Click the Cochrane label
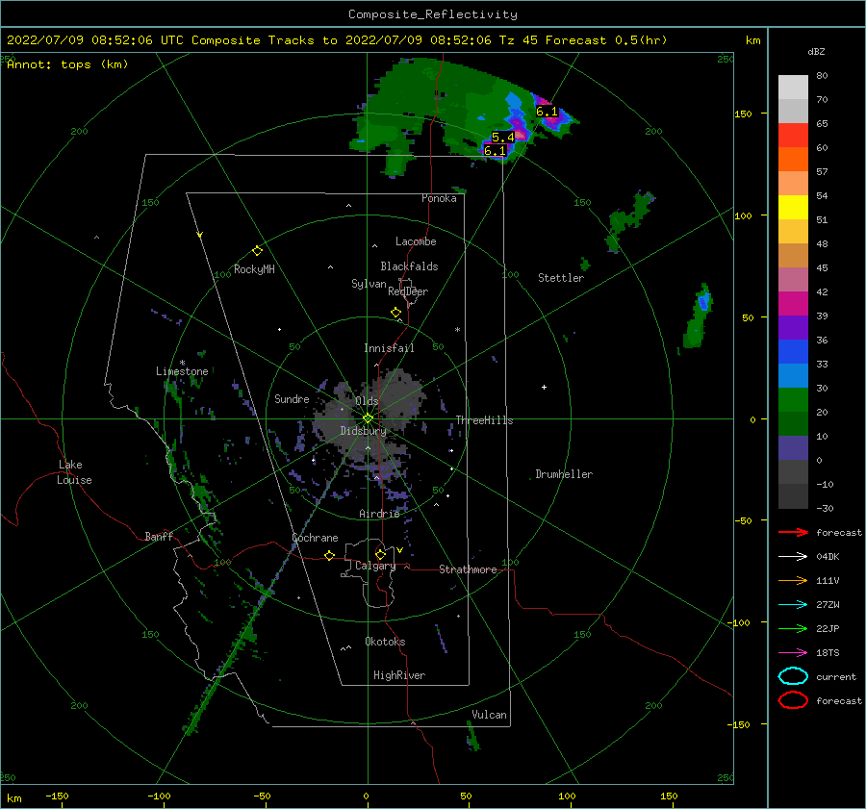This screenshot has height=809, width=866. click(315, 538)
